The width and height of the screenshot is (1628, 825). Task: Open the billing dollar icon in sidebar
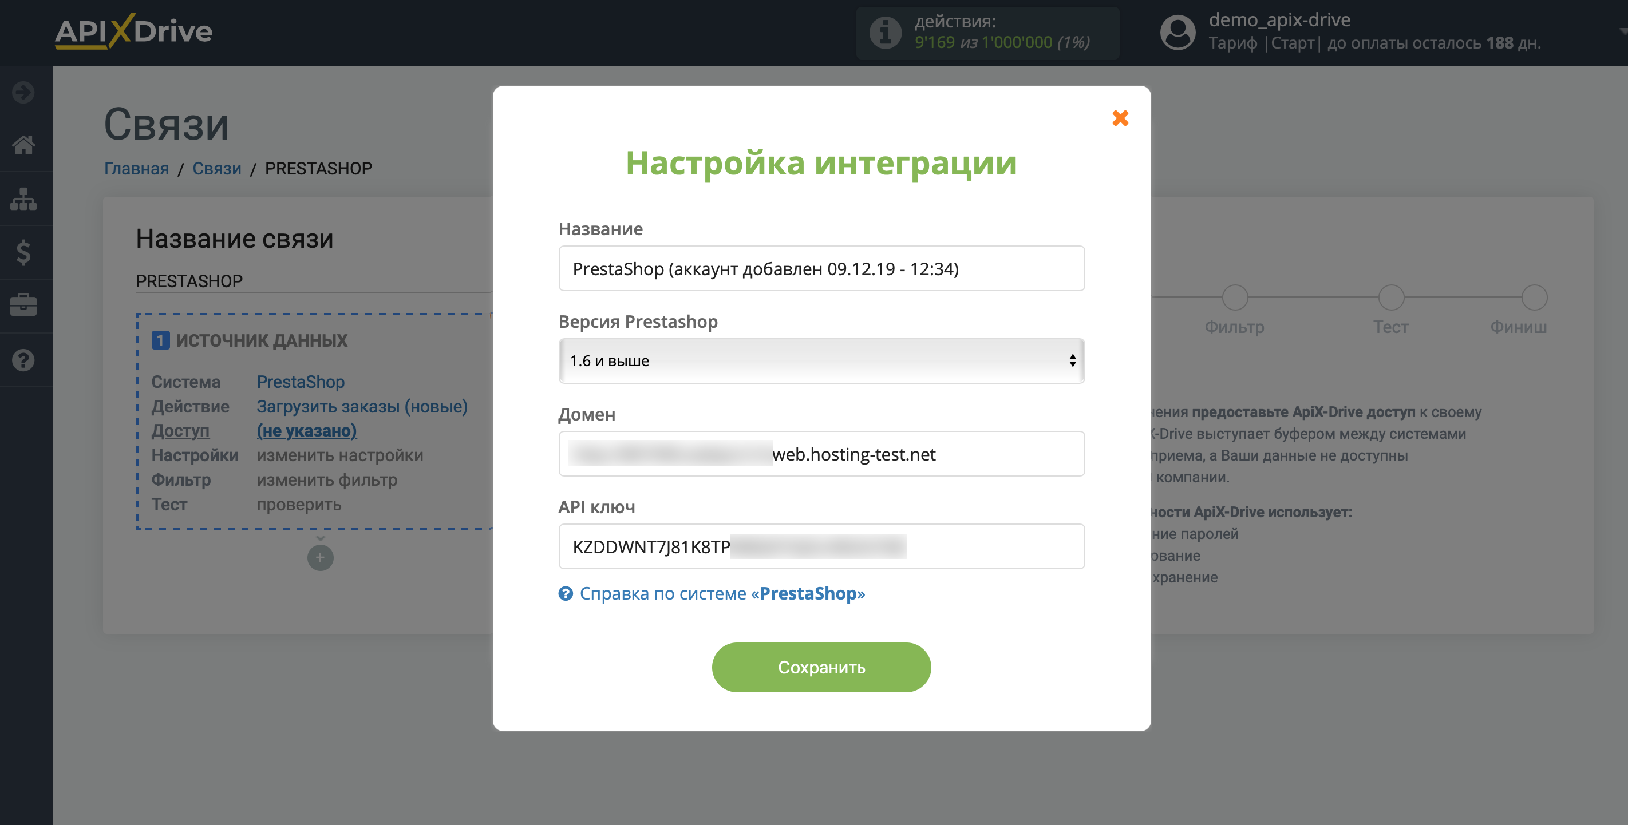coord(23,253)
